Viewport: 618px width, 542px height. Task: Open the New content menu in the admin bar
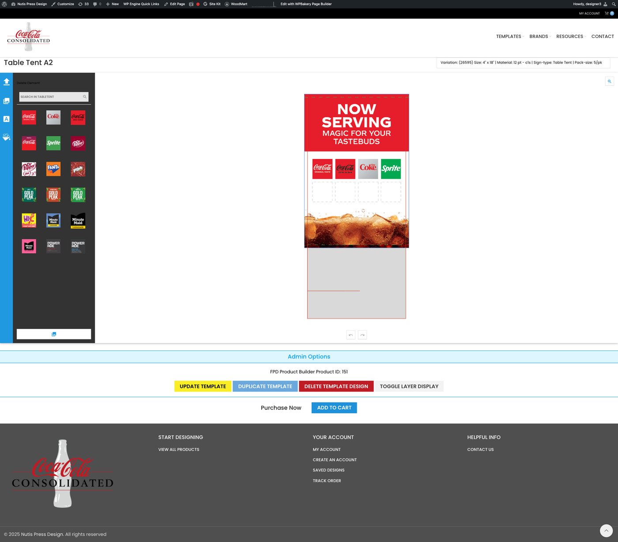click(x=113, y=4)
